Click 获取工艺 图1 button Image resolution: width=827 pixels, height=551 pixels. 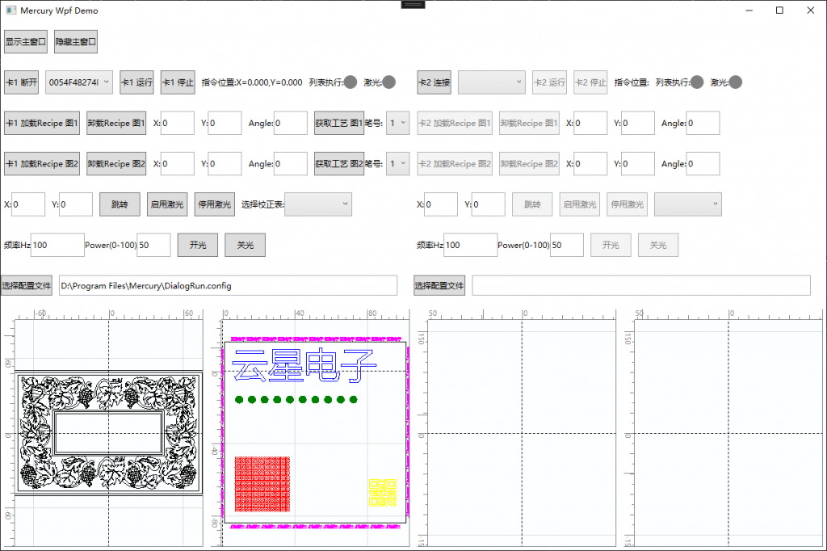pos(339,123)
